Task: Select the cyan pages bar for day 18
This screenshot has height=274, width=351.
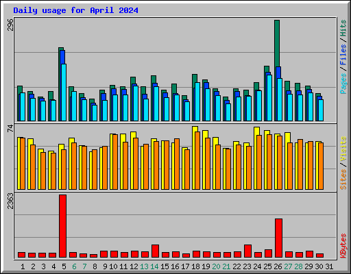Action: pyautogui.click(x=197, y=102)
